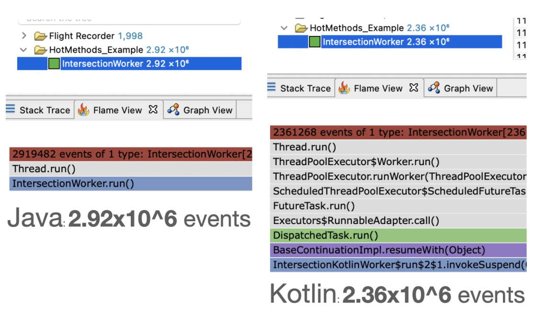Click HotMethods_Example folder icon in Kotlin panel
Image resolution: width=536 pixels, height=316 pixels.
pyautogui.click(x=301, y=28)
